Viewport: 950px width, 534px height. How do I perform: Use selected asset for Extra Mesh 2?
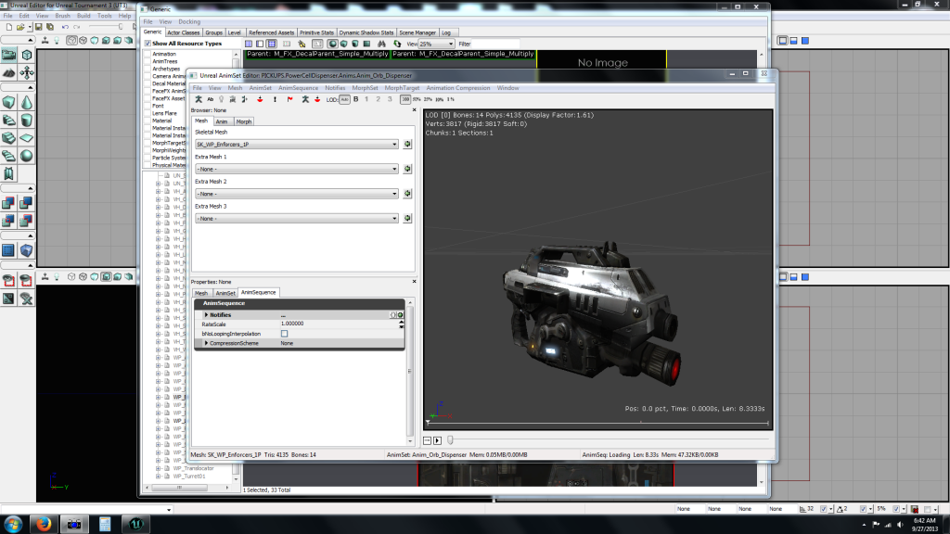(407, 194)
